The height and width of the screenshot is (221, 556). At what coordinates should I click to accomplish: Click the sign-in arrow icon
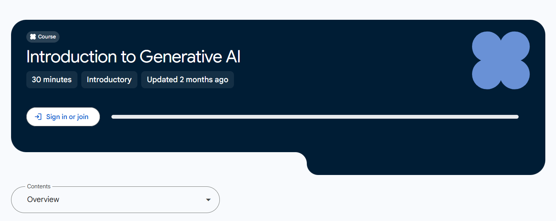coord(38,117)
